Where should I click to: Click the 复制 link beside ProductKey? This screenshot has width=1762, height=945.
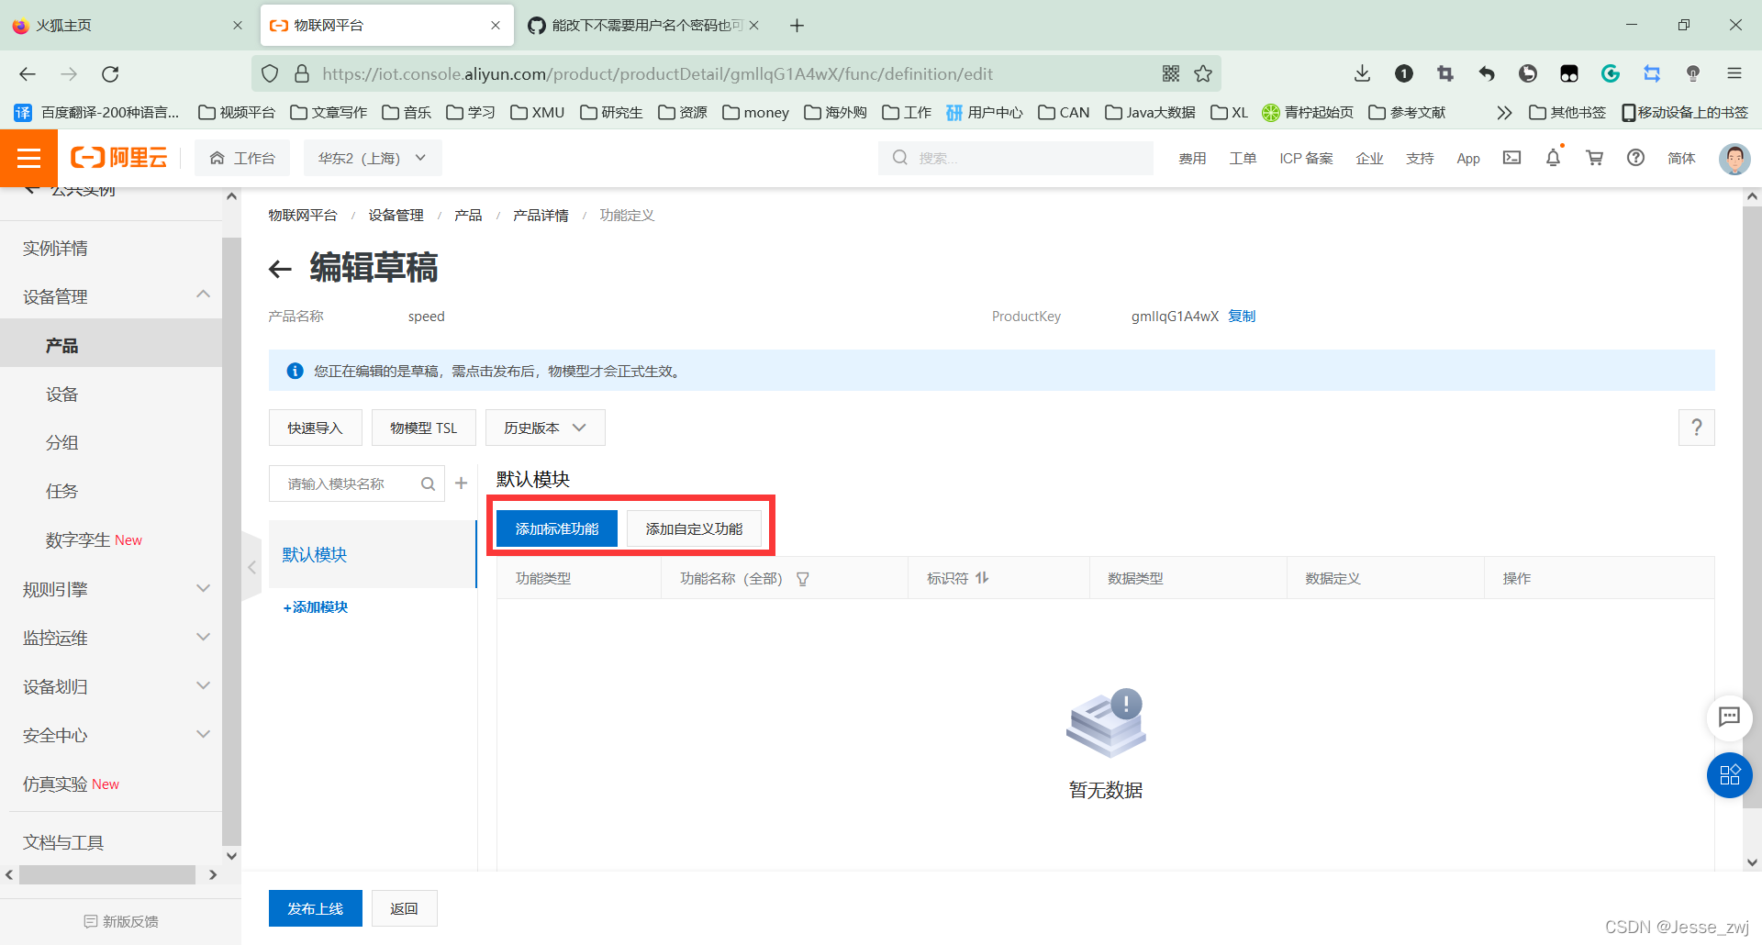coord(1242,316)
